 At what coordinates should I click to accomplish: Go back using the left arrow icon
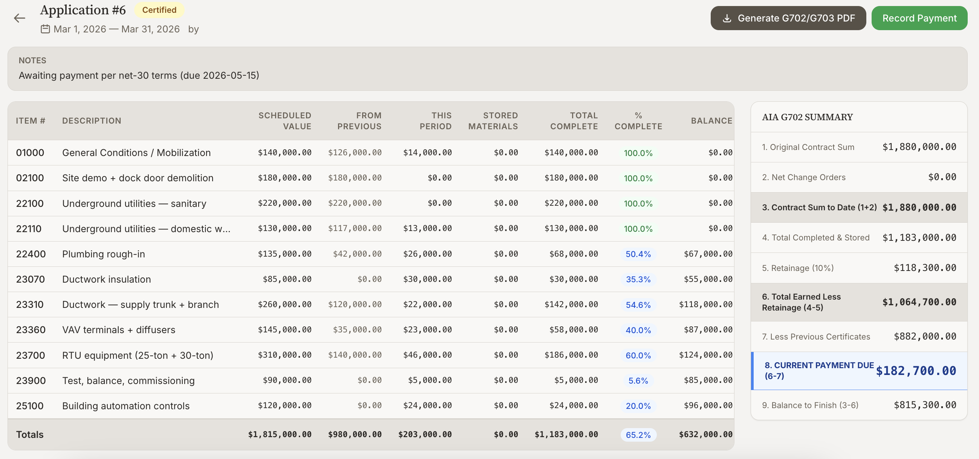[19, 18]
